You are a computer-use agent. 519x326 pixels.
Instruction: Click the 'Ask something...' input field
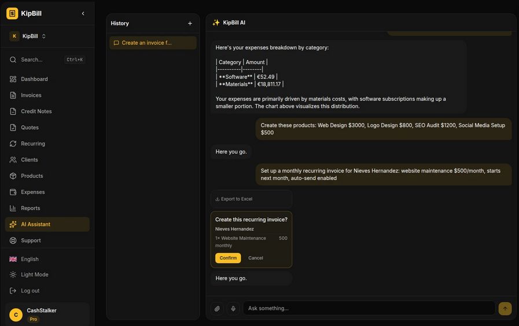[369, 309]
